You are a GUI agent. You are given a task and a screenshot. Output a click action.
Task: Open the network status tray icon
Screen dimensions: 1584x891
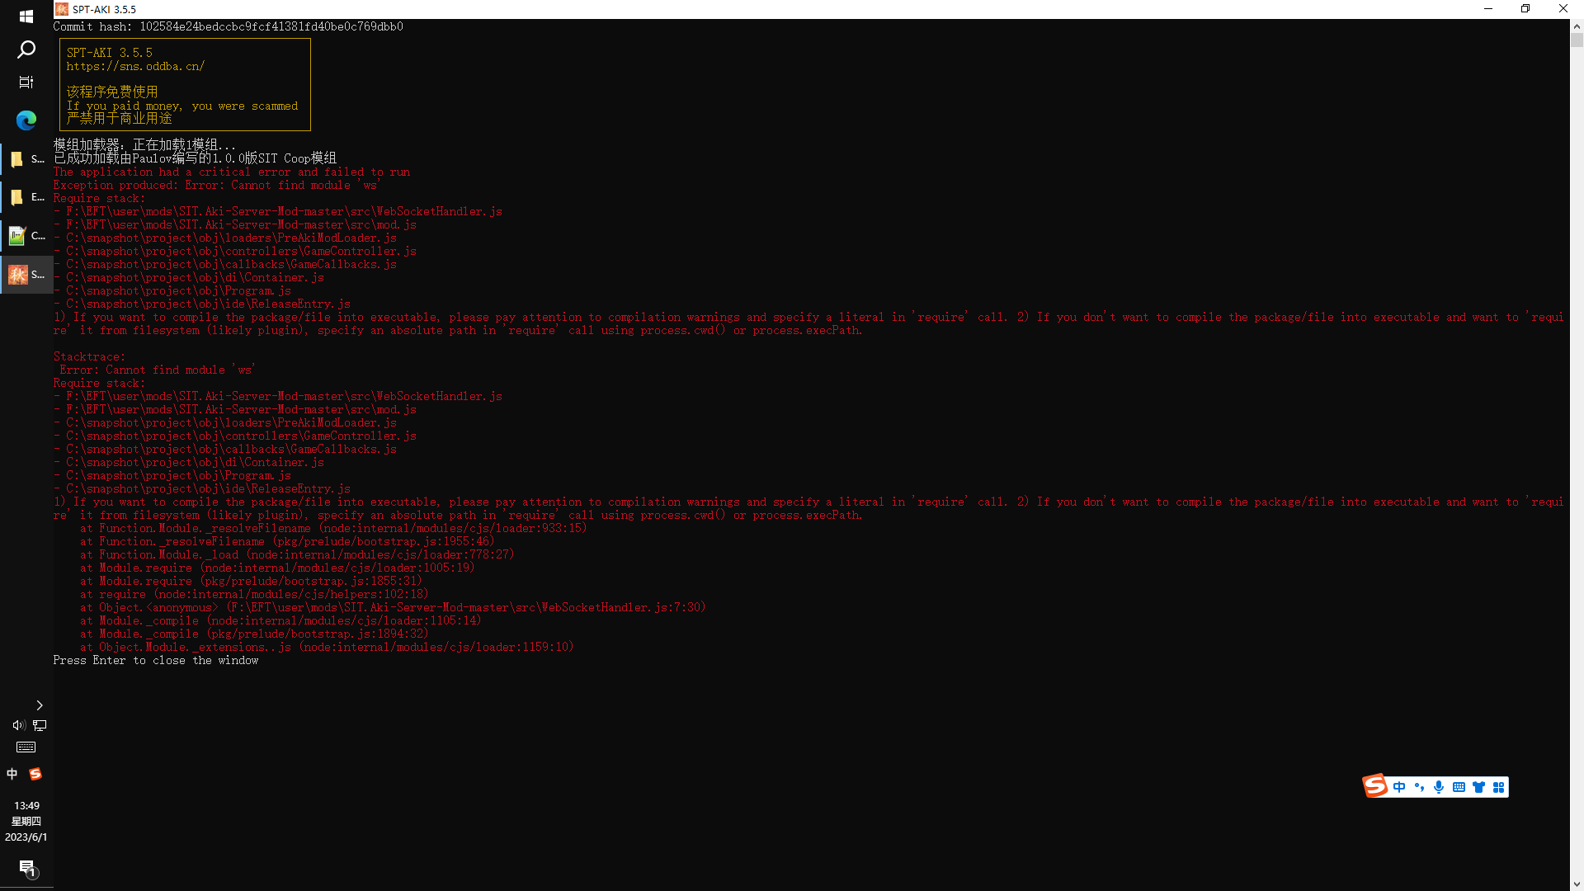pyautogui.click(x=40, y=725)
